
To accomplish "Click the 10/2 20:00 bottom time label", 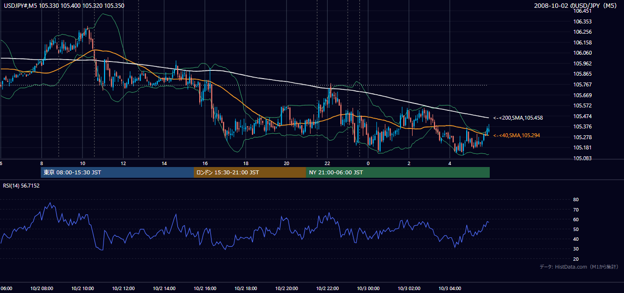I will click(x=287, y=288).
